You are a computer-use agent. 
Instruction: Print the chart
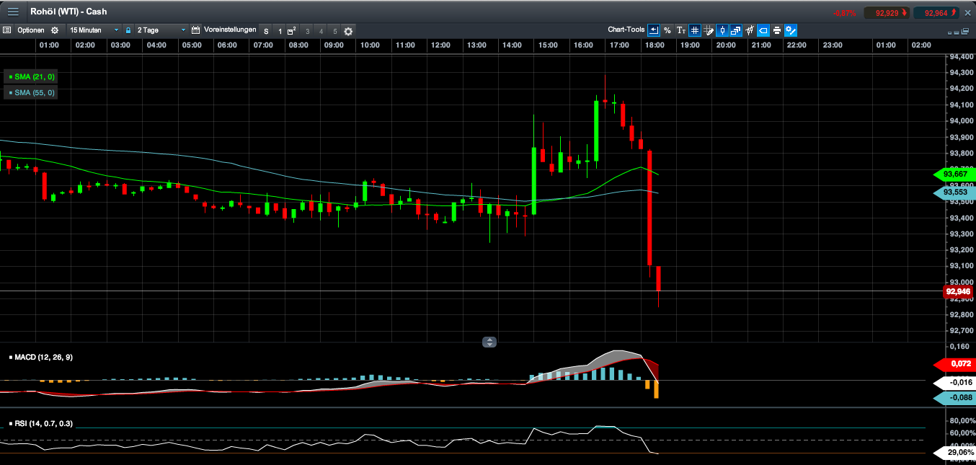(x=777, y=30)
